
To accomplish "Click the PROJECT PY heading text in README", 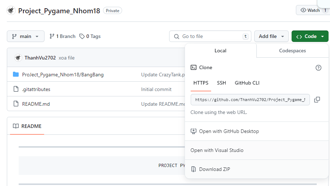I will tap(172, 166).
